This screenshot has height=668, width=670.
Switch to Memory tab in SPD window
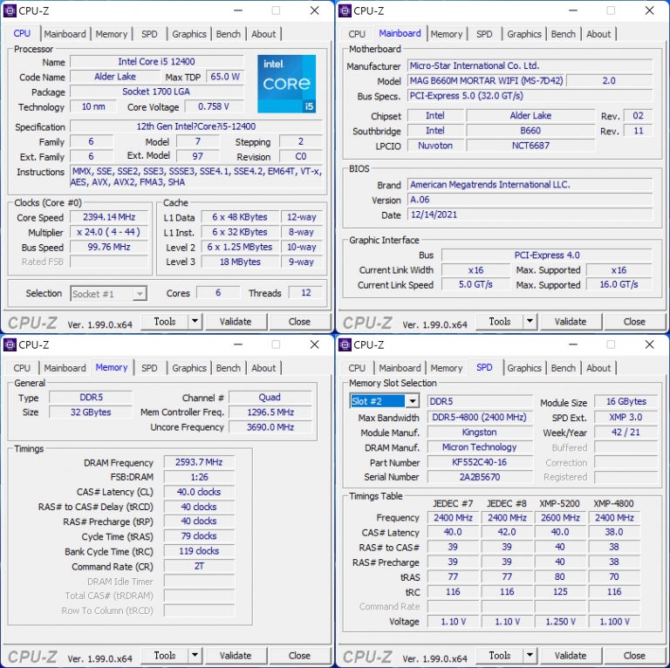(x=447, y=368)
